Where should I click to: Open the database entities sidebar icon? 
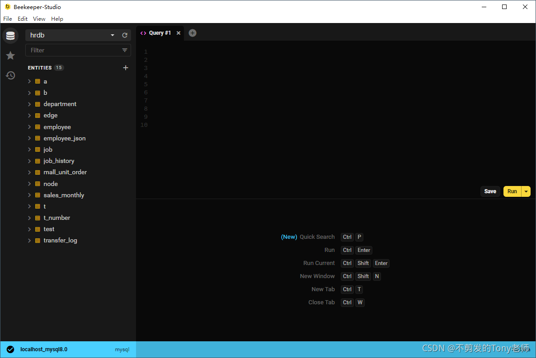pyautogui.click(x=10, y=36)
